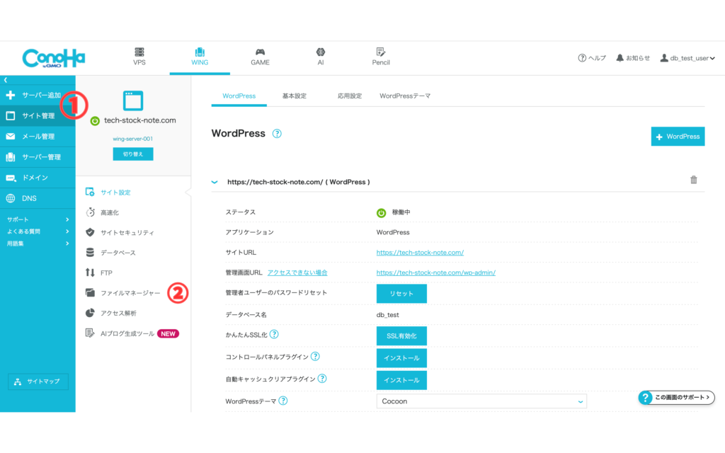Open サイトセキュリティ shield menu item
The height and width of the screenshot is (453, 725).
point(126,232)
